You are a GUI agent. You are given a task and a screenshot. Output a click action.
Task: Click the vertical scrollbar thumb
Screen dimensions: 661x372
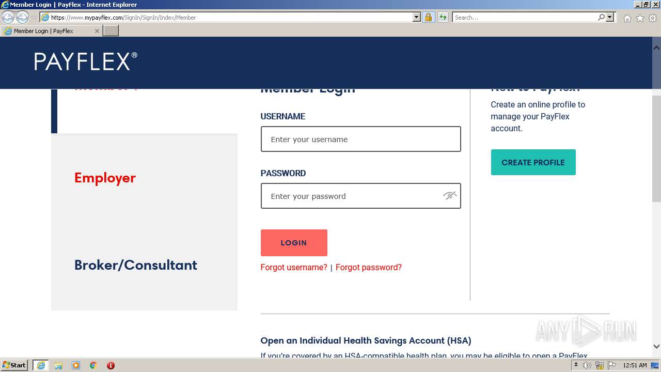click(656, 148)
